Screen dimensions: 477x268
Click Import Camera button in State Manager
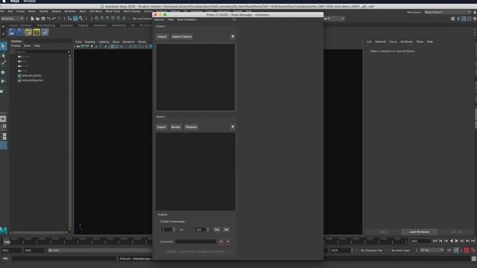(x=182, y=36)
